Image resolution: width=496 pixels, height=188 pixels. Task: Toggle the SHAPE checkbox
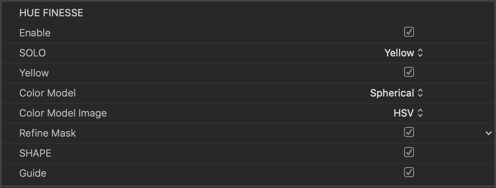[409, 152]
